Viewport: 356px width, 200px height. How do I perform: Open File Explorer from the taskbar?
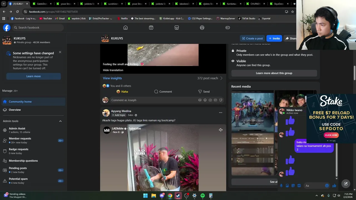click(x=154, y=196)
